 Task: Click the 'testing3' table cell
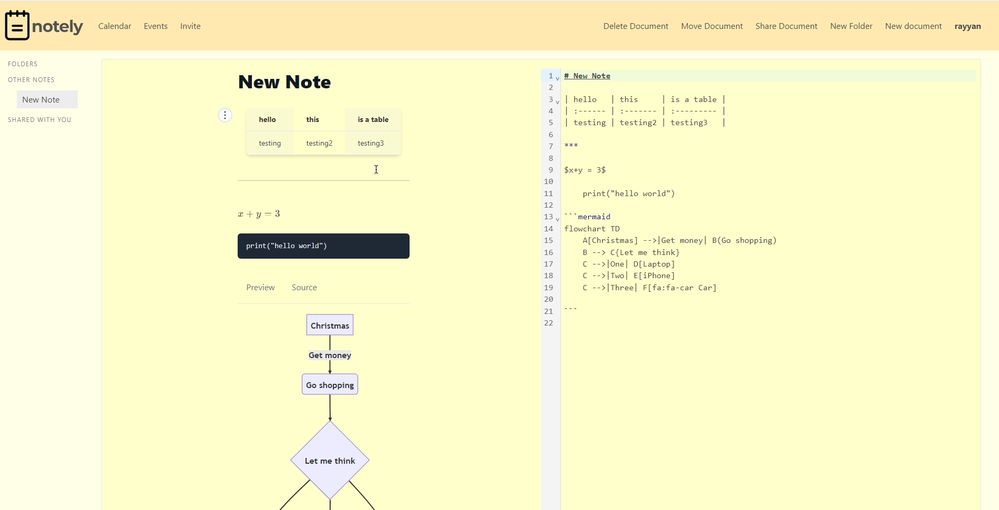373,143
